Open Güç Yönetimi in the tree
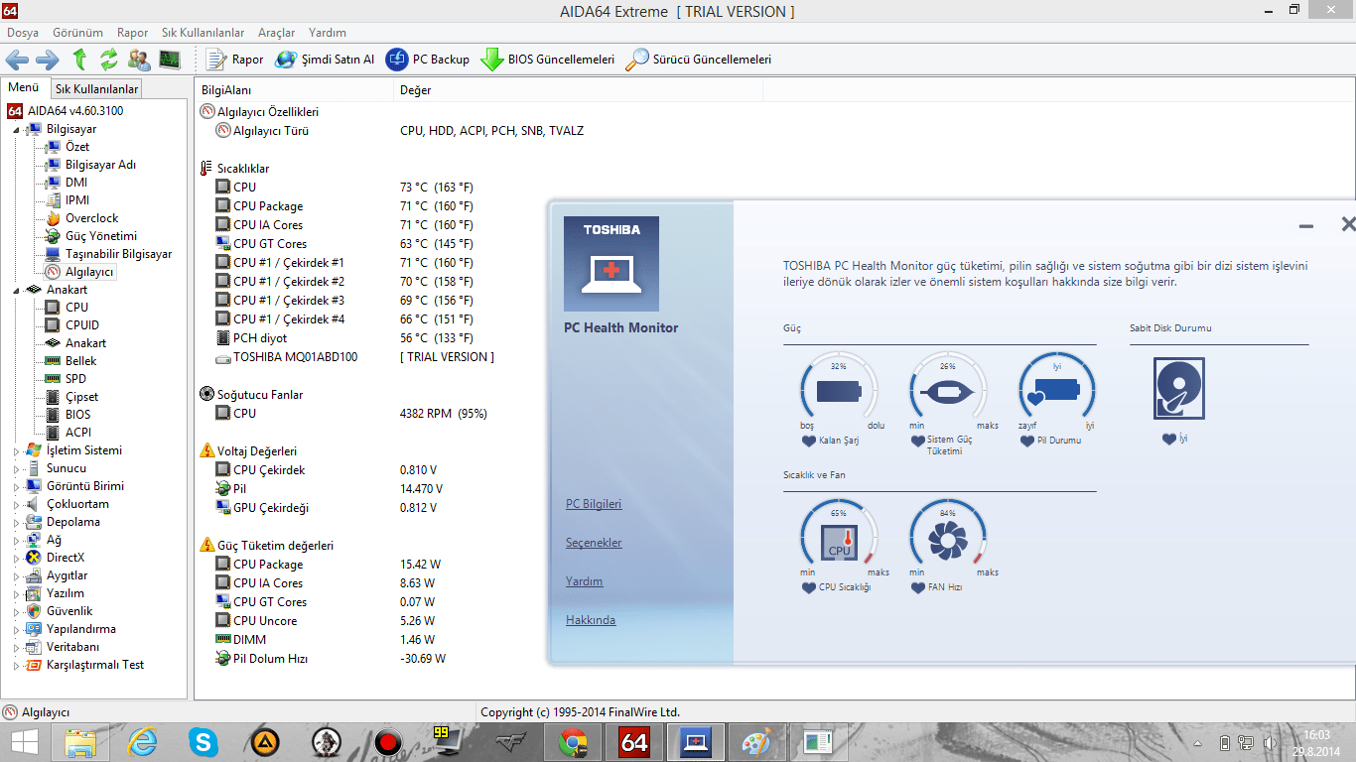1356x762 pixels. (101, 236)
